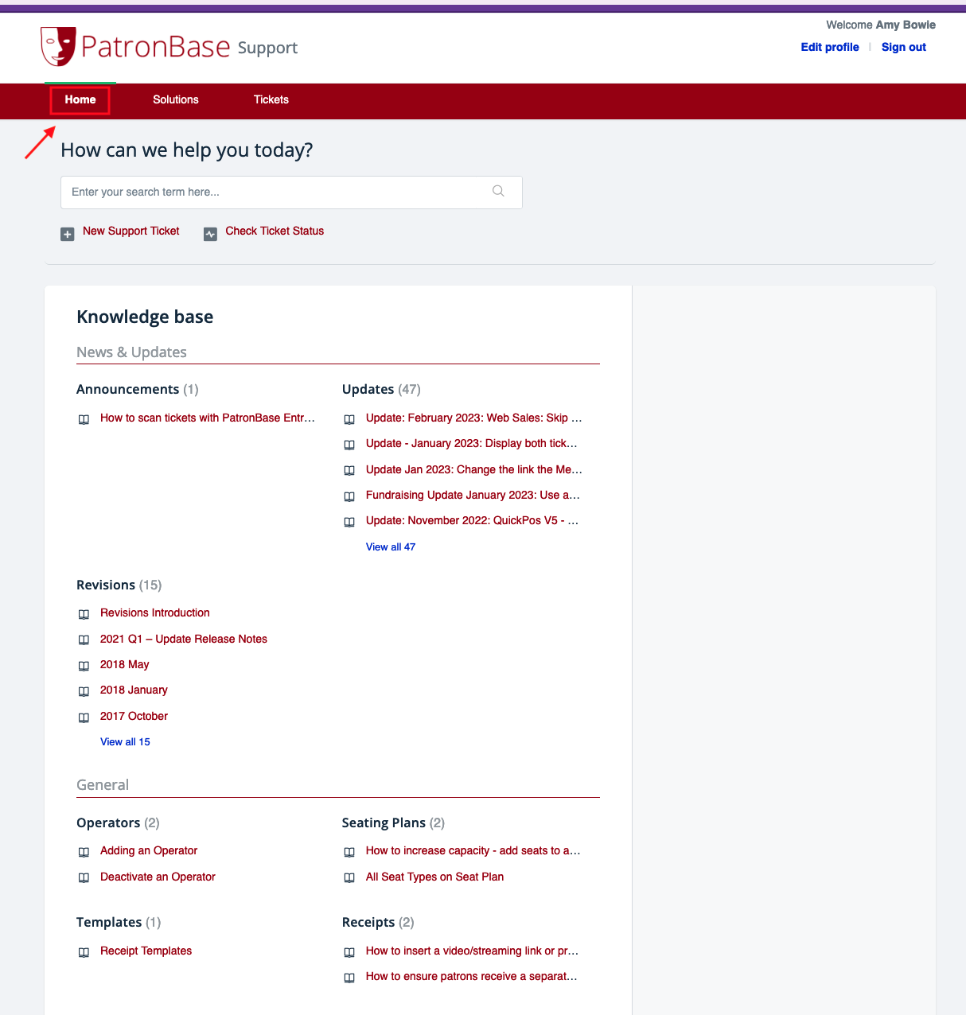
Task: Click book icon beside 2017 October
Action: tap(84, 717)
